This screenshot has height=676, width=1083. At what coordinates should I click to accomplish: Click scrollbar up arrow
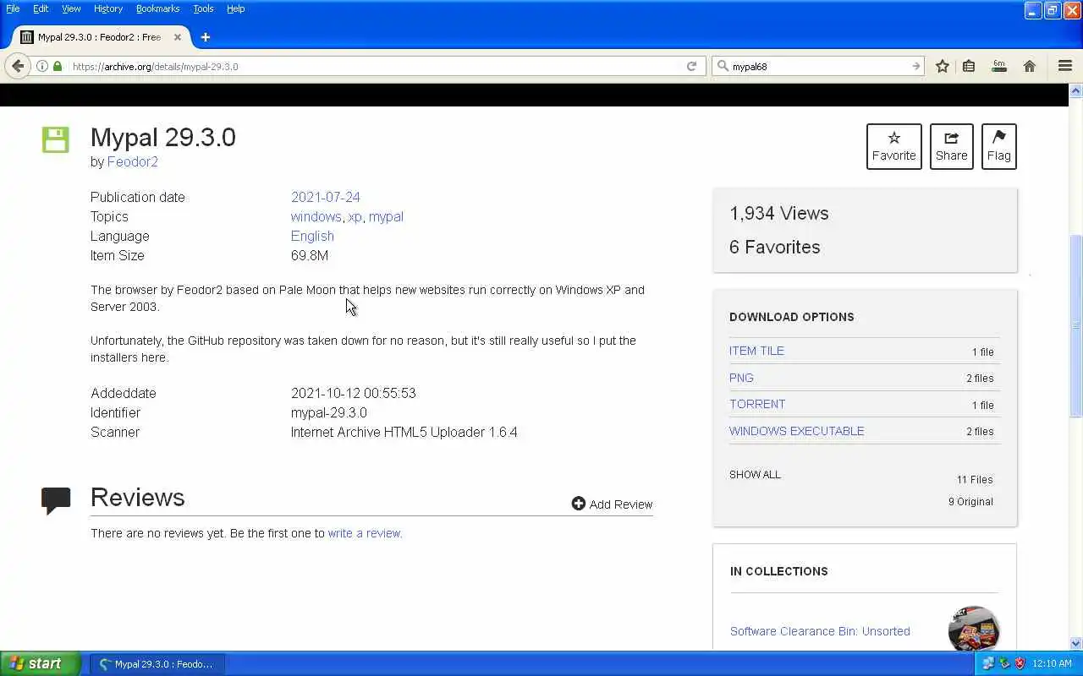[x=1076, y=90]
